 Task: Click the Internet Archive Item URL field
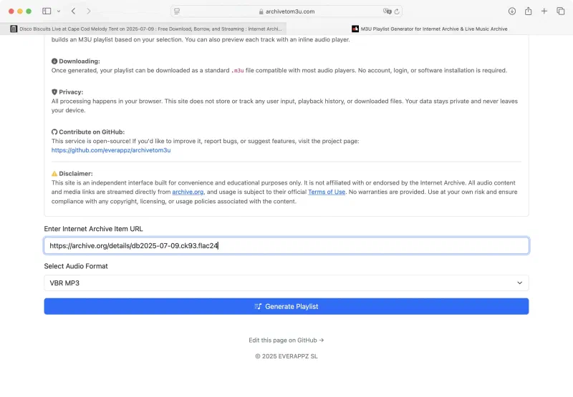point(286,245)
